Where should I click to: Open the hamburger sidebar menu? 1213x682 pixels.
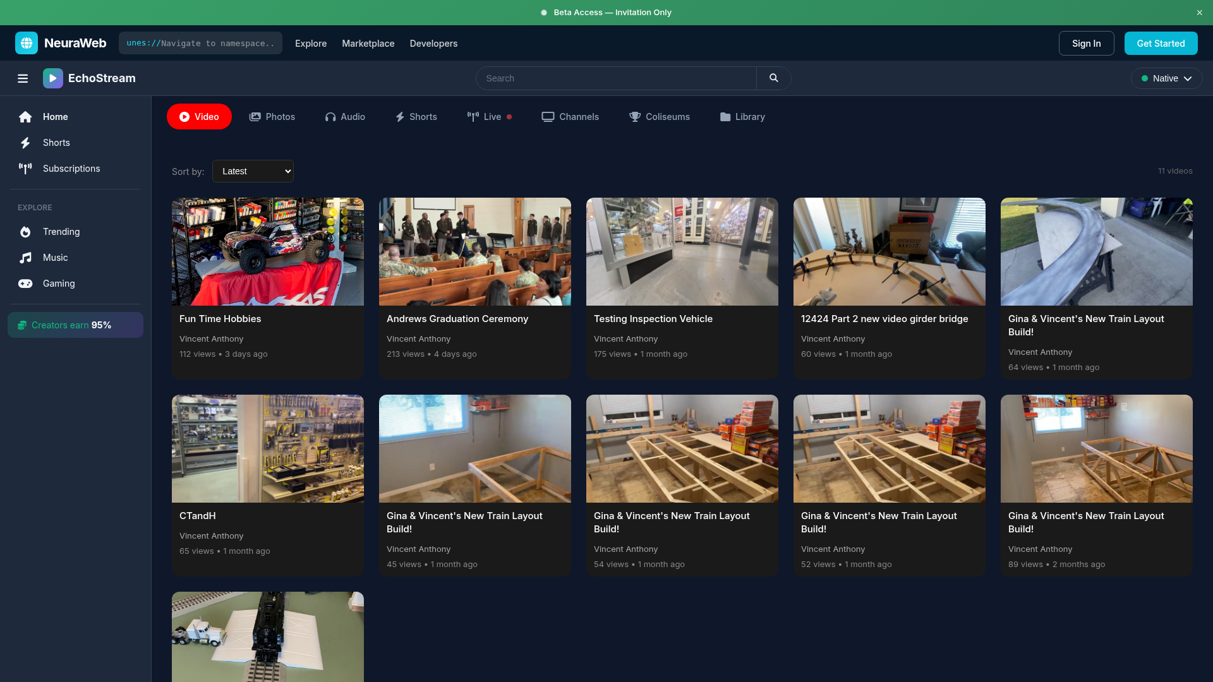tap(23, 78)
